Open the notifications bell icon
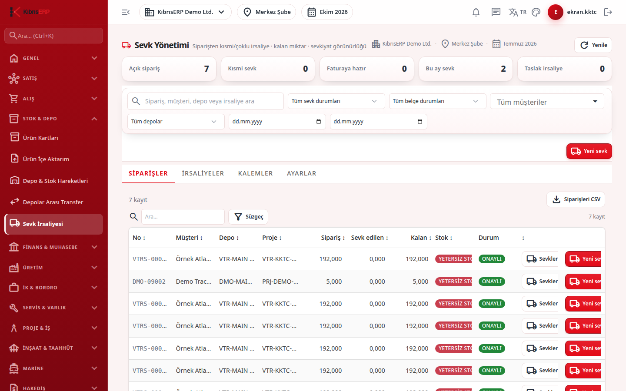Image resolution: width=626 pixels, height=391 pixels. pyautogui.click(x=476, y=12)
